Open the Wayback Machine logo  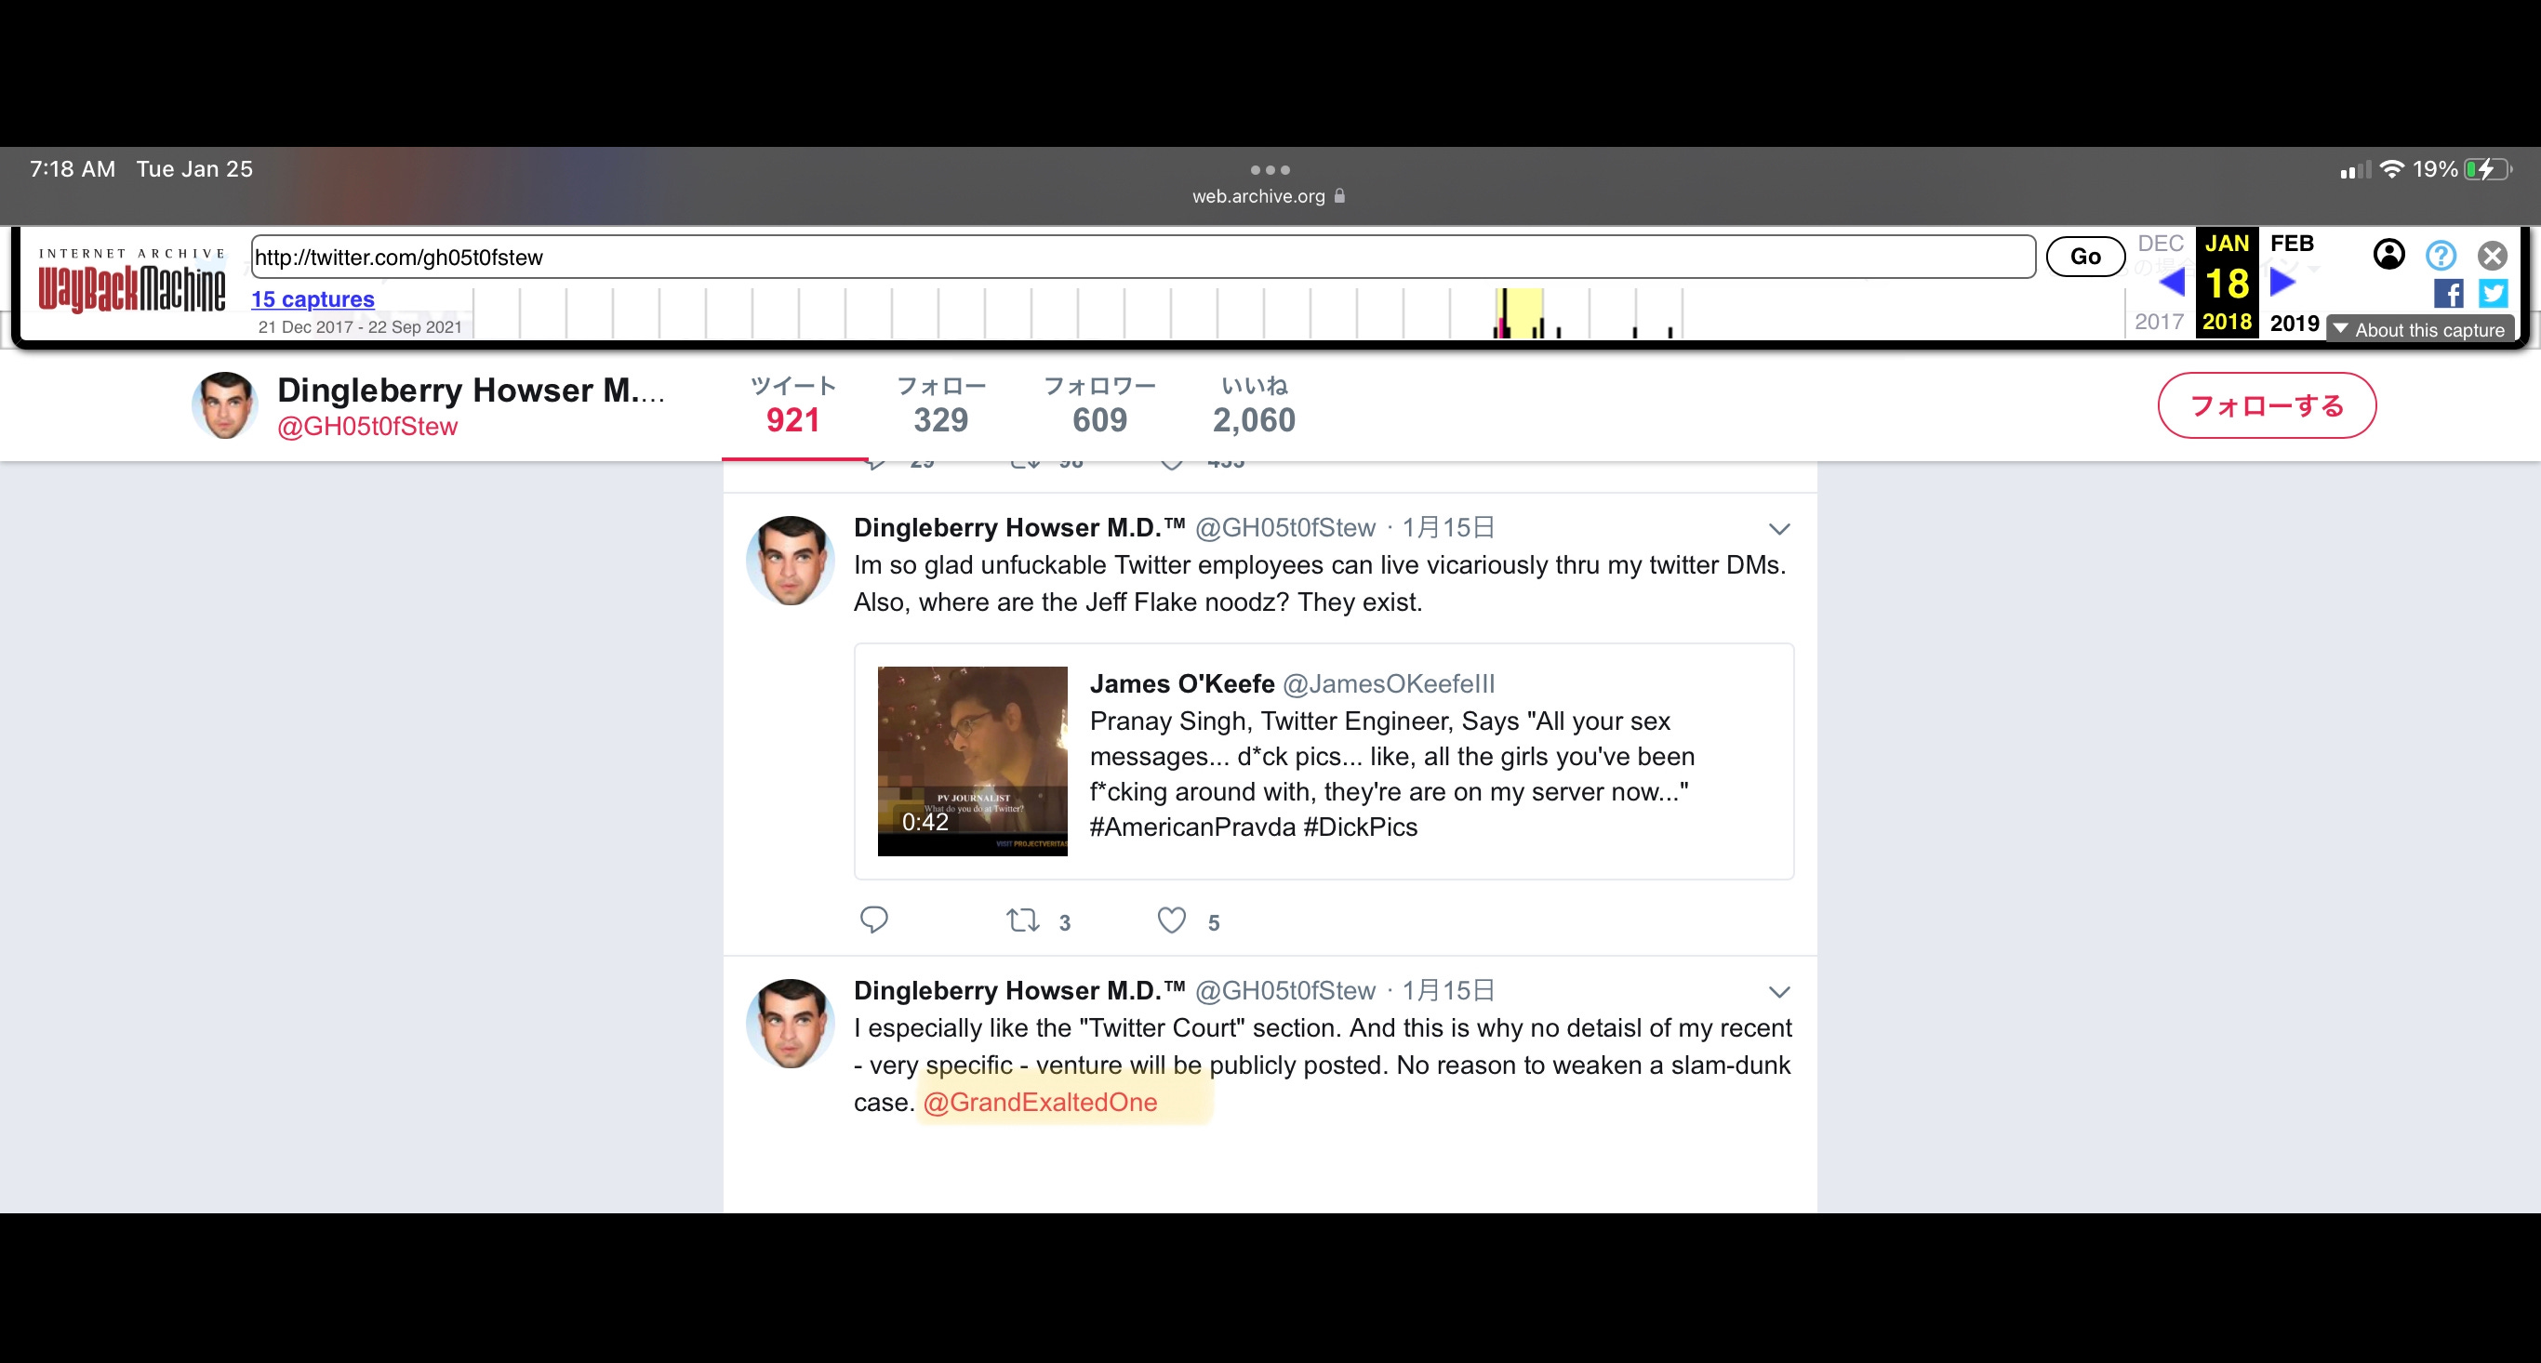132,281
